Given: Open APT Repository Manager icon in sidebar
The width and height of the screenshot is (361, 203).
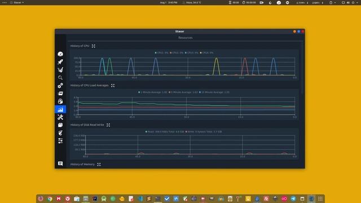Looking at the screenshot, I should (x=60, y=125).
